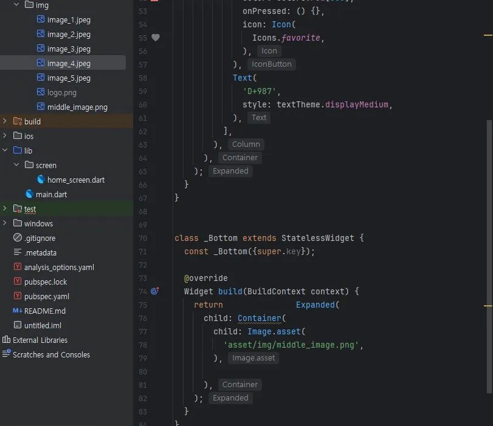Open main.dart file in project tree

pos(51,194)
